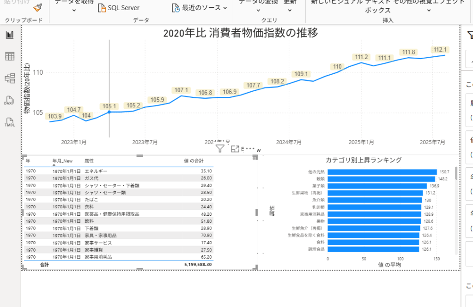Click the 更新 refresh button
473x307 pixels.
point(290,2)
